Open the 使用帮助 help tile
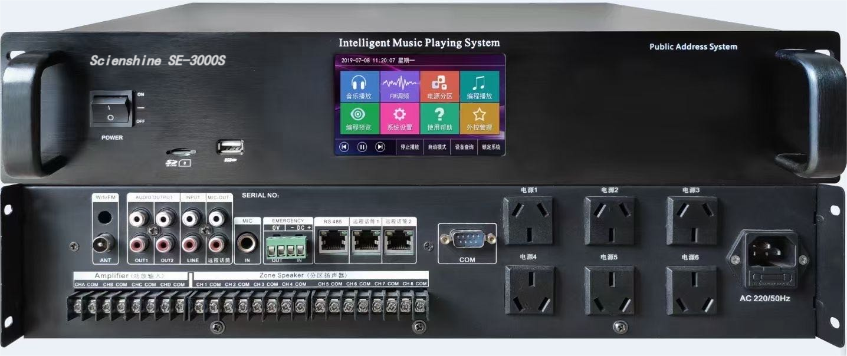847x356 pixels. 439,118
